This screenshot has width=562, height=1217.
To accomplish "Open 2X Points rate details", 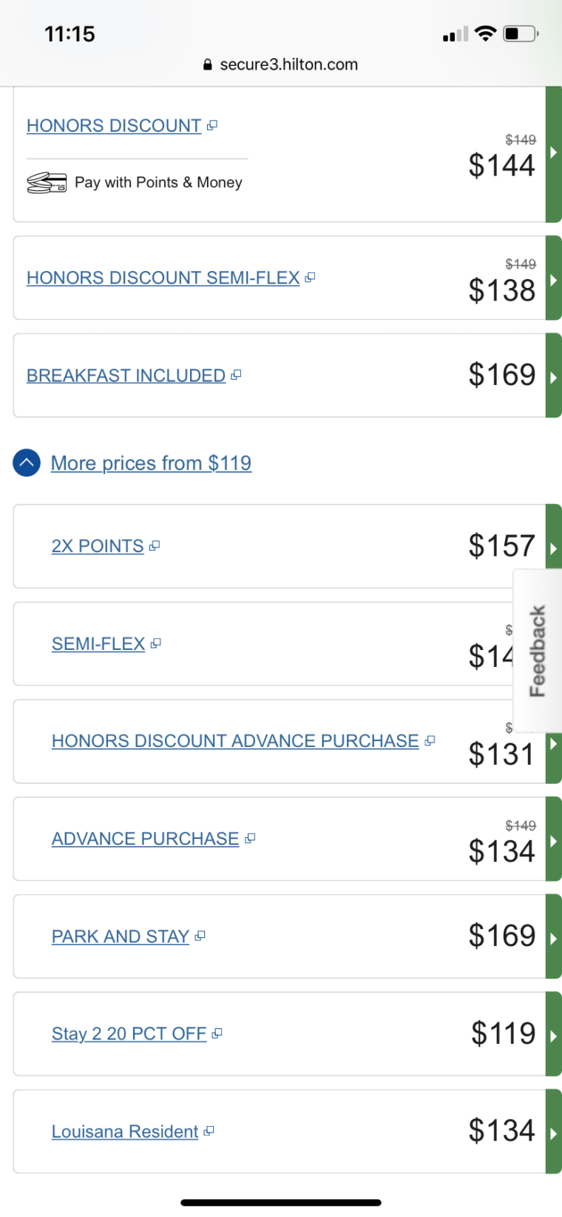I will click(x=98, y=546).
